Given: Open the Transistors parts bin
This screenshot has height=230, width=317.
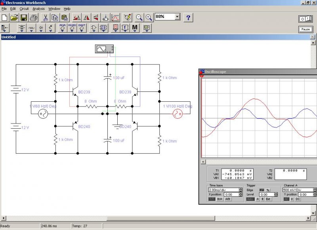Looking at the screenshot, I should 50,28.
